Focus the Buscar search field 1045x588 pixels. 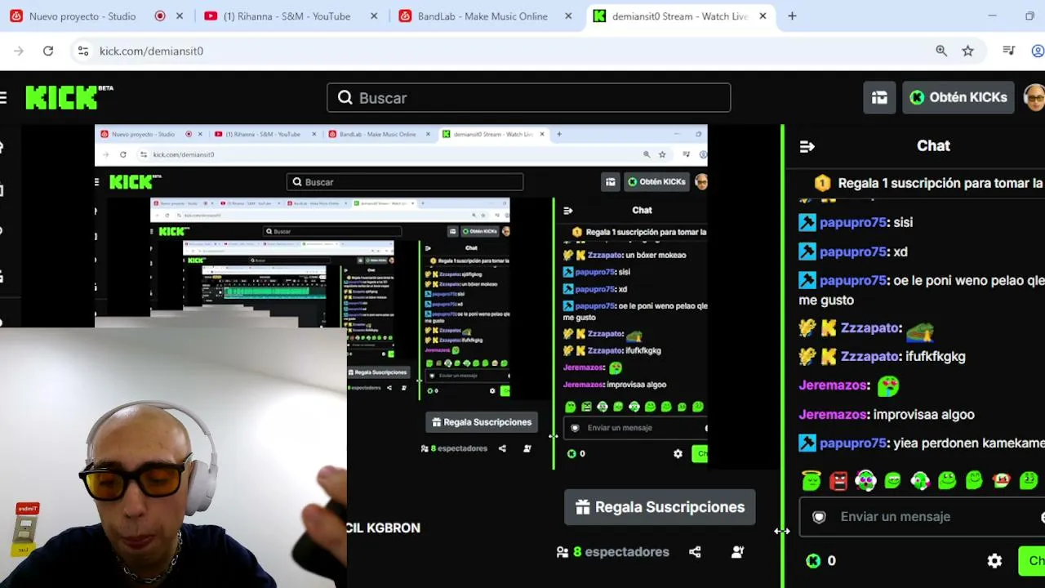coord(529,98)
